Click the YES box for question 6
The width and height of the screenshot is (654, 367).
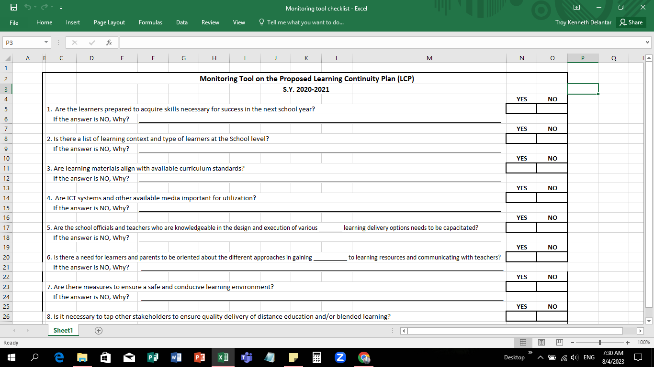coord(521,257)
